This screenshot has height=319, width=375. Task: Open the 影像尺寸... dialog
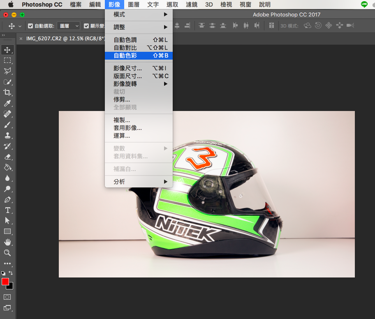139,68
